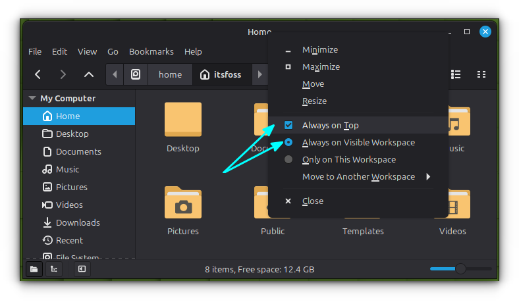Switch to list view icon

click(x=455, y=74)
